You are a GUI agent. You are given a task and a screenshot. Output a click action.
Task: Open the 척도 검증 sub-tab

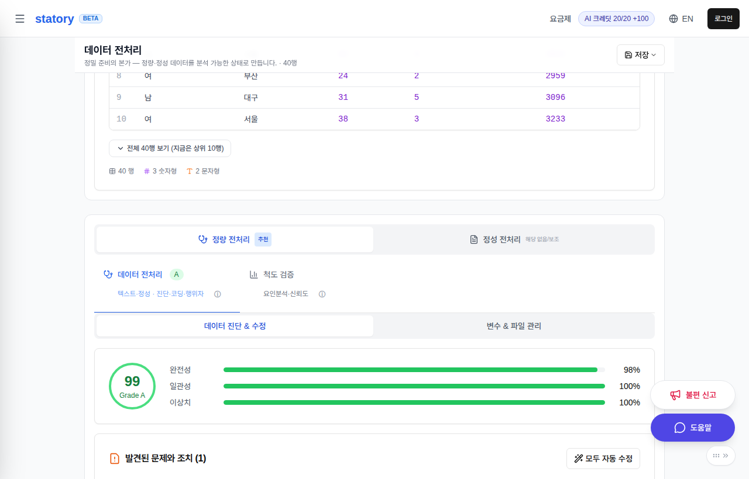287,283
